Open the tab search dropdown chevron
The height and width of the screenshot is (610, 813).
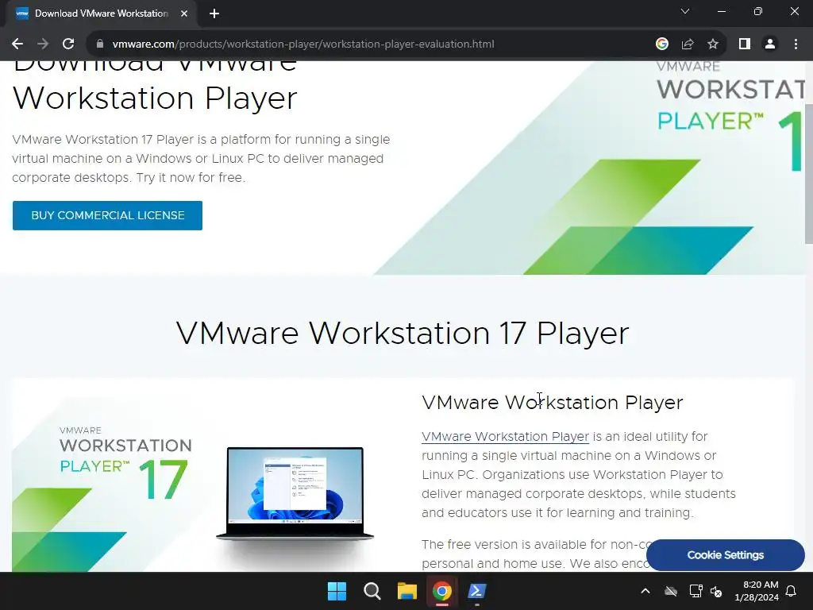[685, 11]
